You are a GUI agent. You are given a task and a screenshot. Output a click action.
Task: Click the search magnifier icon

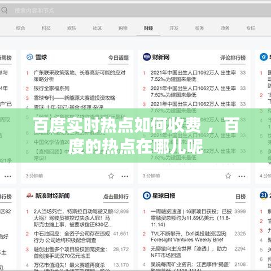[4, 10]
